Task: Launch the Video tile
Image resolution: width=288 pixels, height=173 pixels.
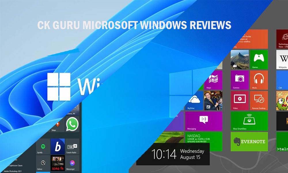Action: pos(240,101)
